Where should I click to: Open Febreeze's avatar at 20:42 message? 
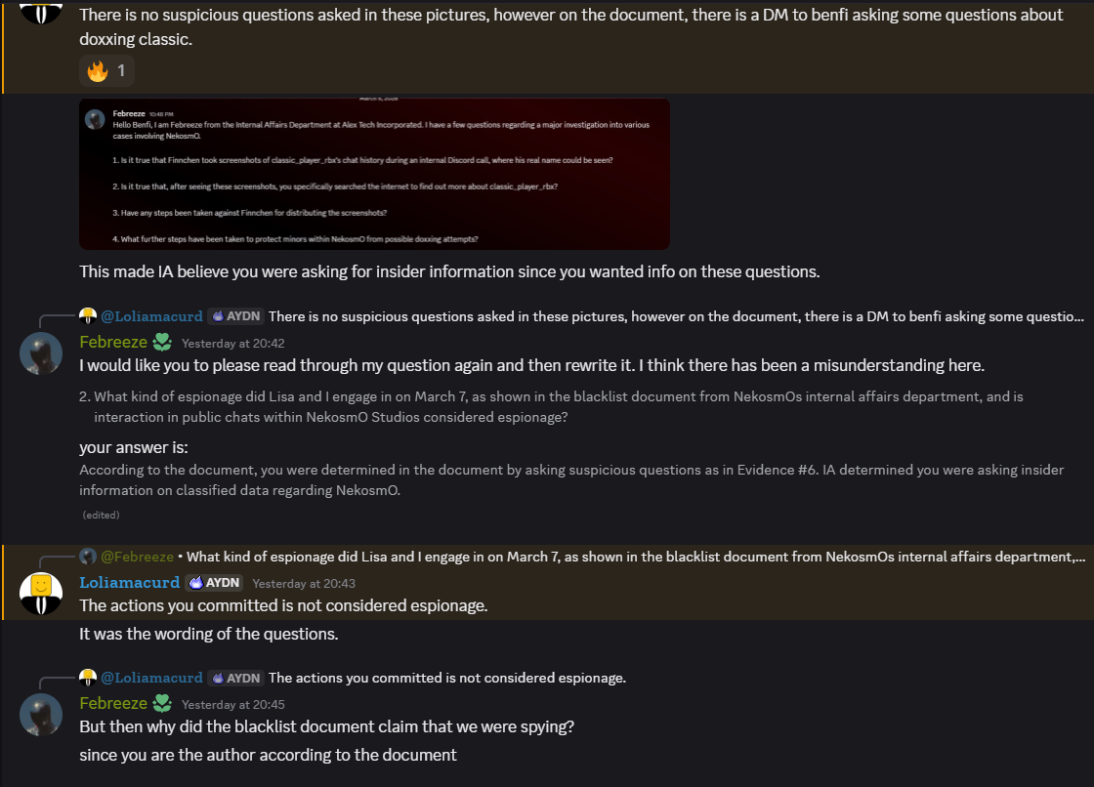(41, 353)
